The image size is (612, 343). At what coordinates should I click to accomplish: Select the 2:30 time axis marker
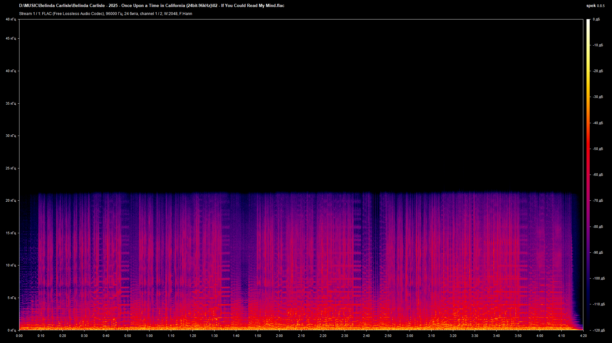click(345, 336)
